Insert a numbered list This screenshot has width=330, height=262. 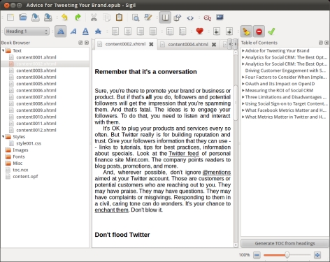pyautogui.click(x=182, y=31)
